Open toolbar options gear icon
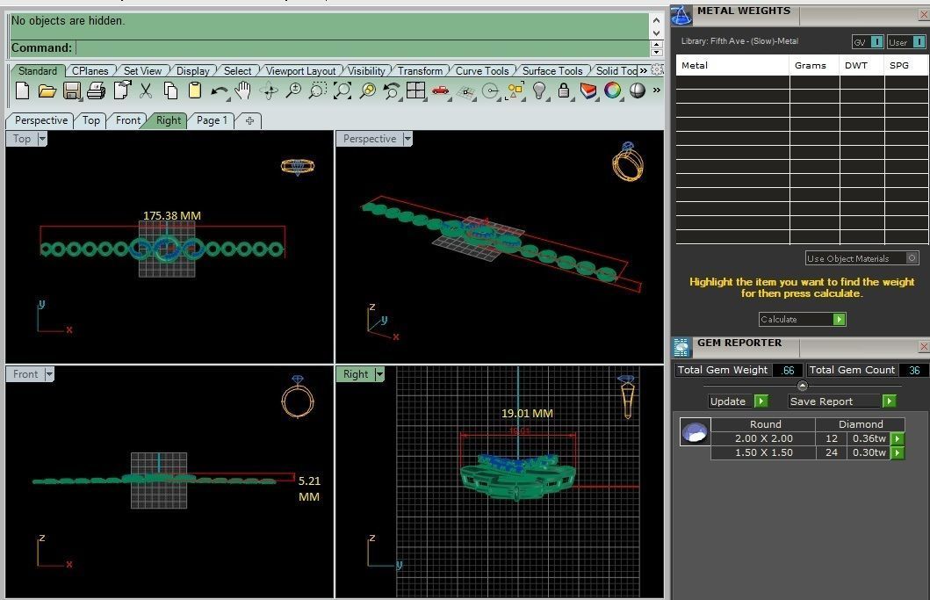This screenshot has width=930, height=600. 657,69
